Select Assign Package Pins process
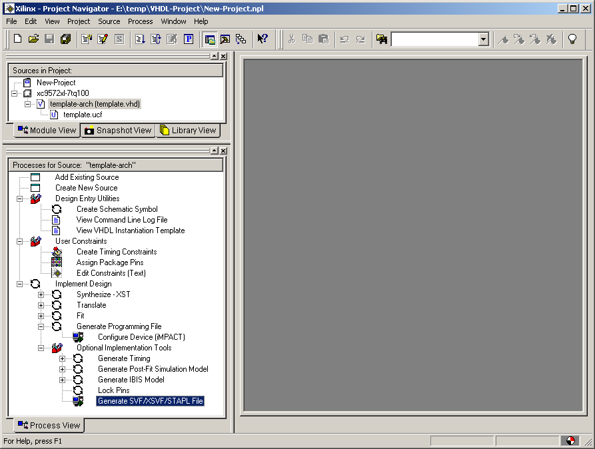 click(110, 262)
